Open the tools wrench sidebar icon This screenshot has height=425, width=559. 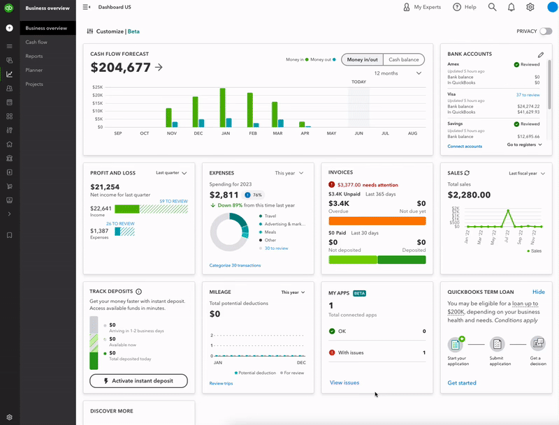(x=10, y=131)
